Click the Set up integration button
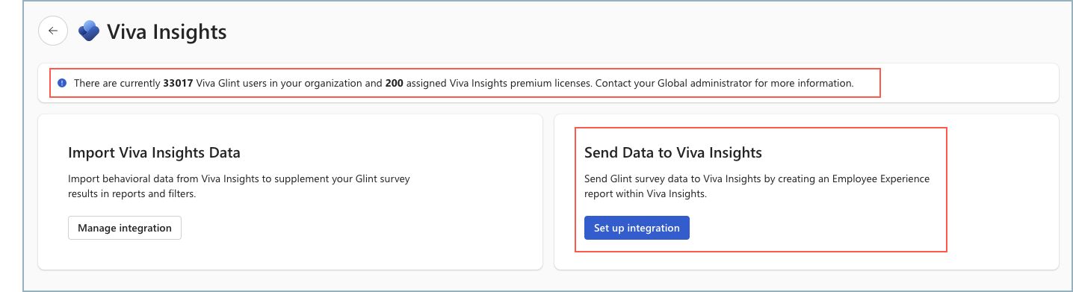This screenshot has height=292, width=1073. [x=637, y=228]
